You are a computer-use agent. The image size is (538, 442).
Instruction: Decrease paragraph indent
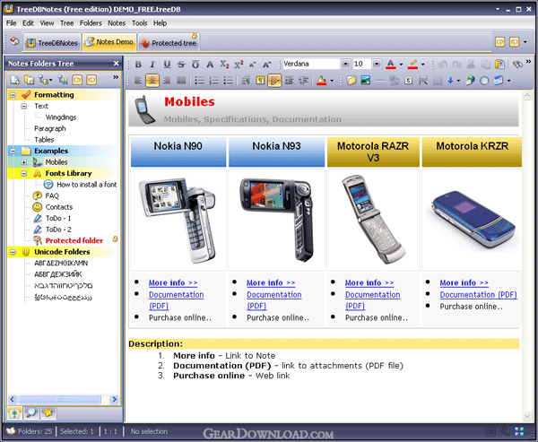click(304, 81)
